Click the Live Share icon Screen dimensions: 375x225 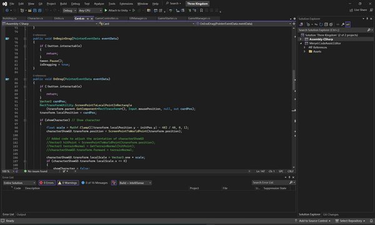pos(351,10)
